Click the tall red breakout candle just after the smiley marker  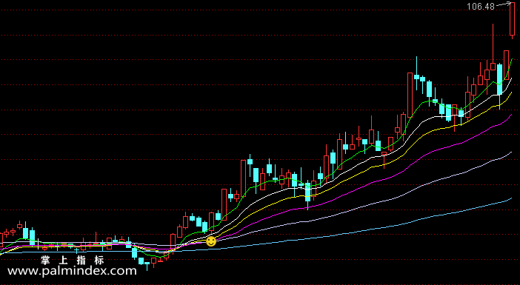pyautogui.click(x=224, y=204)
